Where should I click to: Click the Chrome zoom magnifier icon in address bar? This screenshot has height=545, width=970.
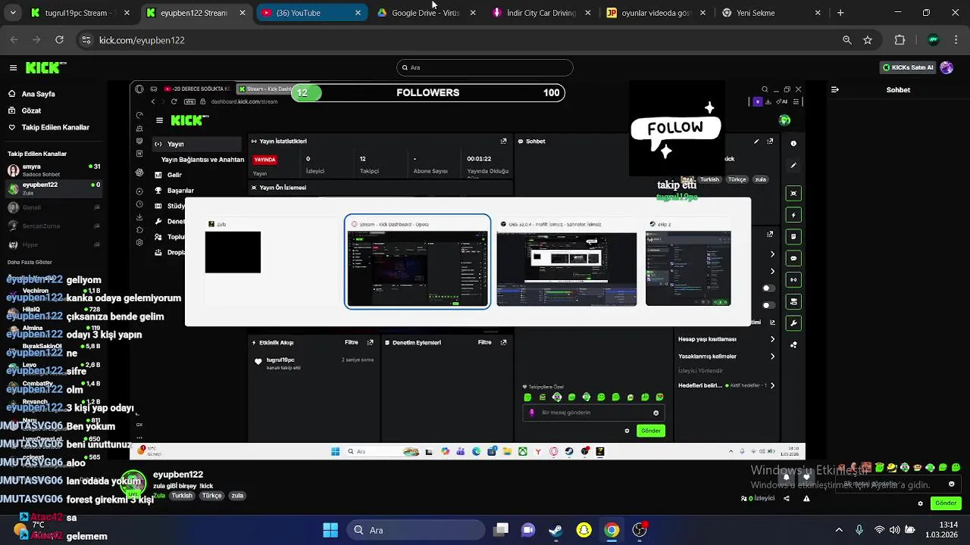[847, 40]
